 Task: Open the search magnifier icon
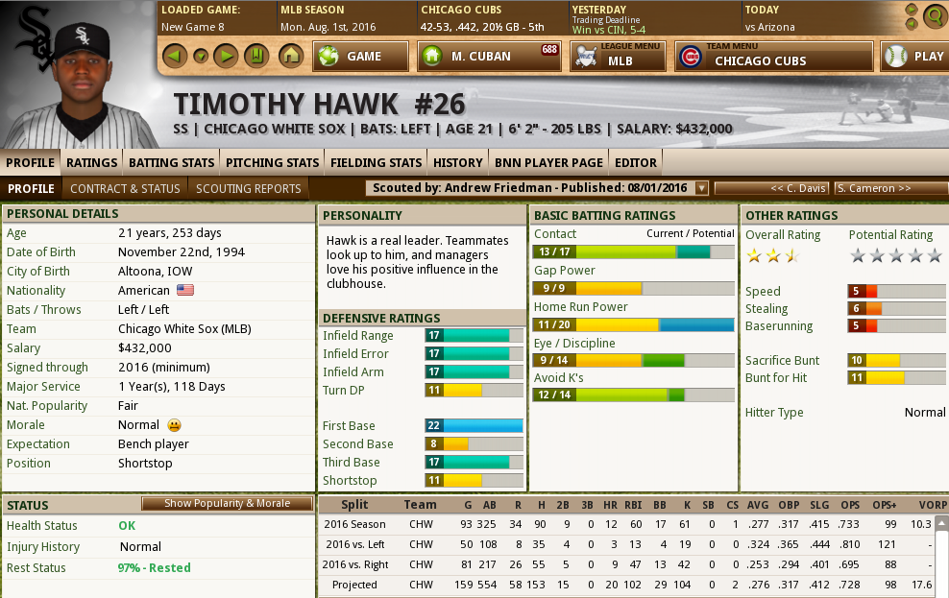click(x=936, y=16)
